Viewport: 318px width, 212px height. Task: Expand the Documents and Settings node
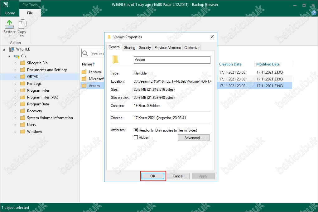click(15, 70)
